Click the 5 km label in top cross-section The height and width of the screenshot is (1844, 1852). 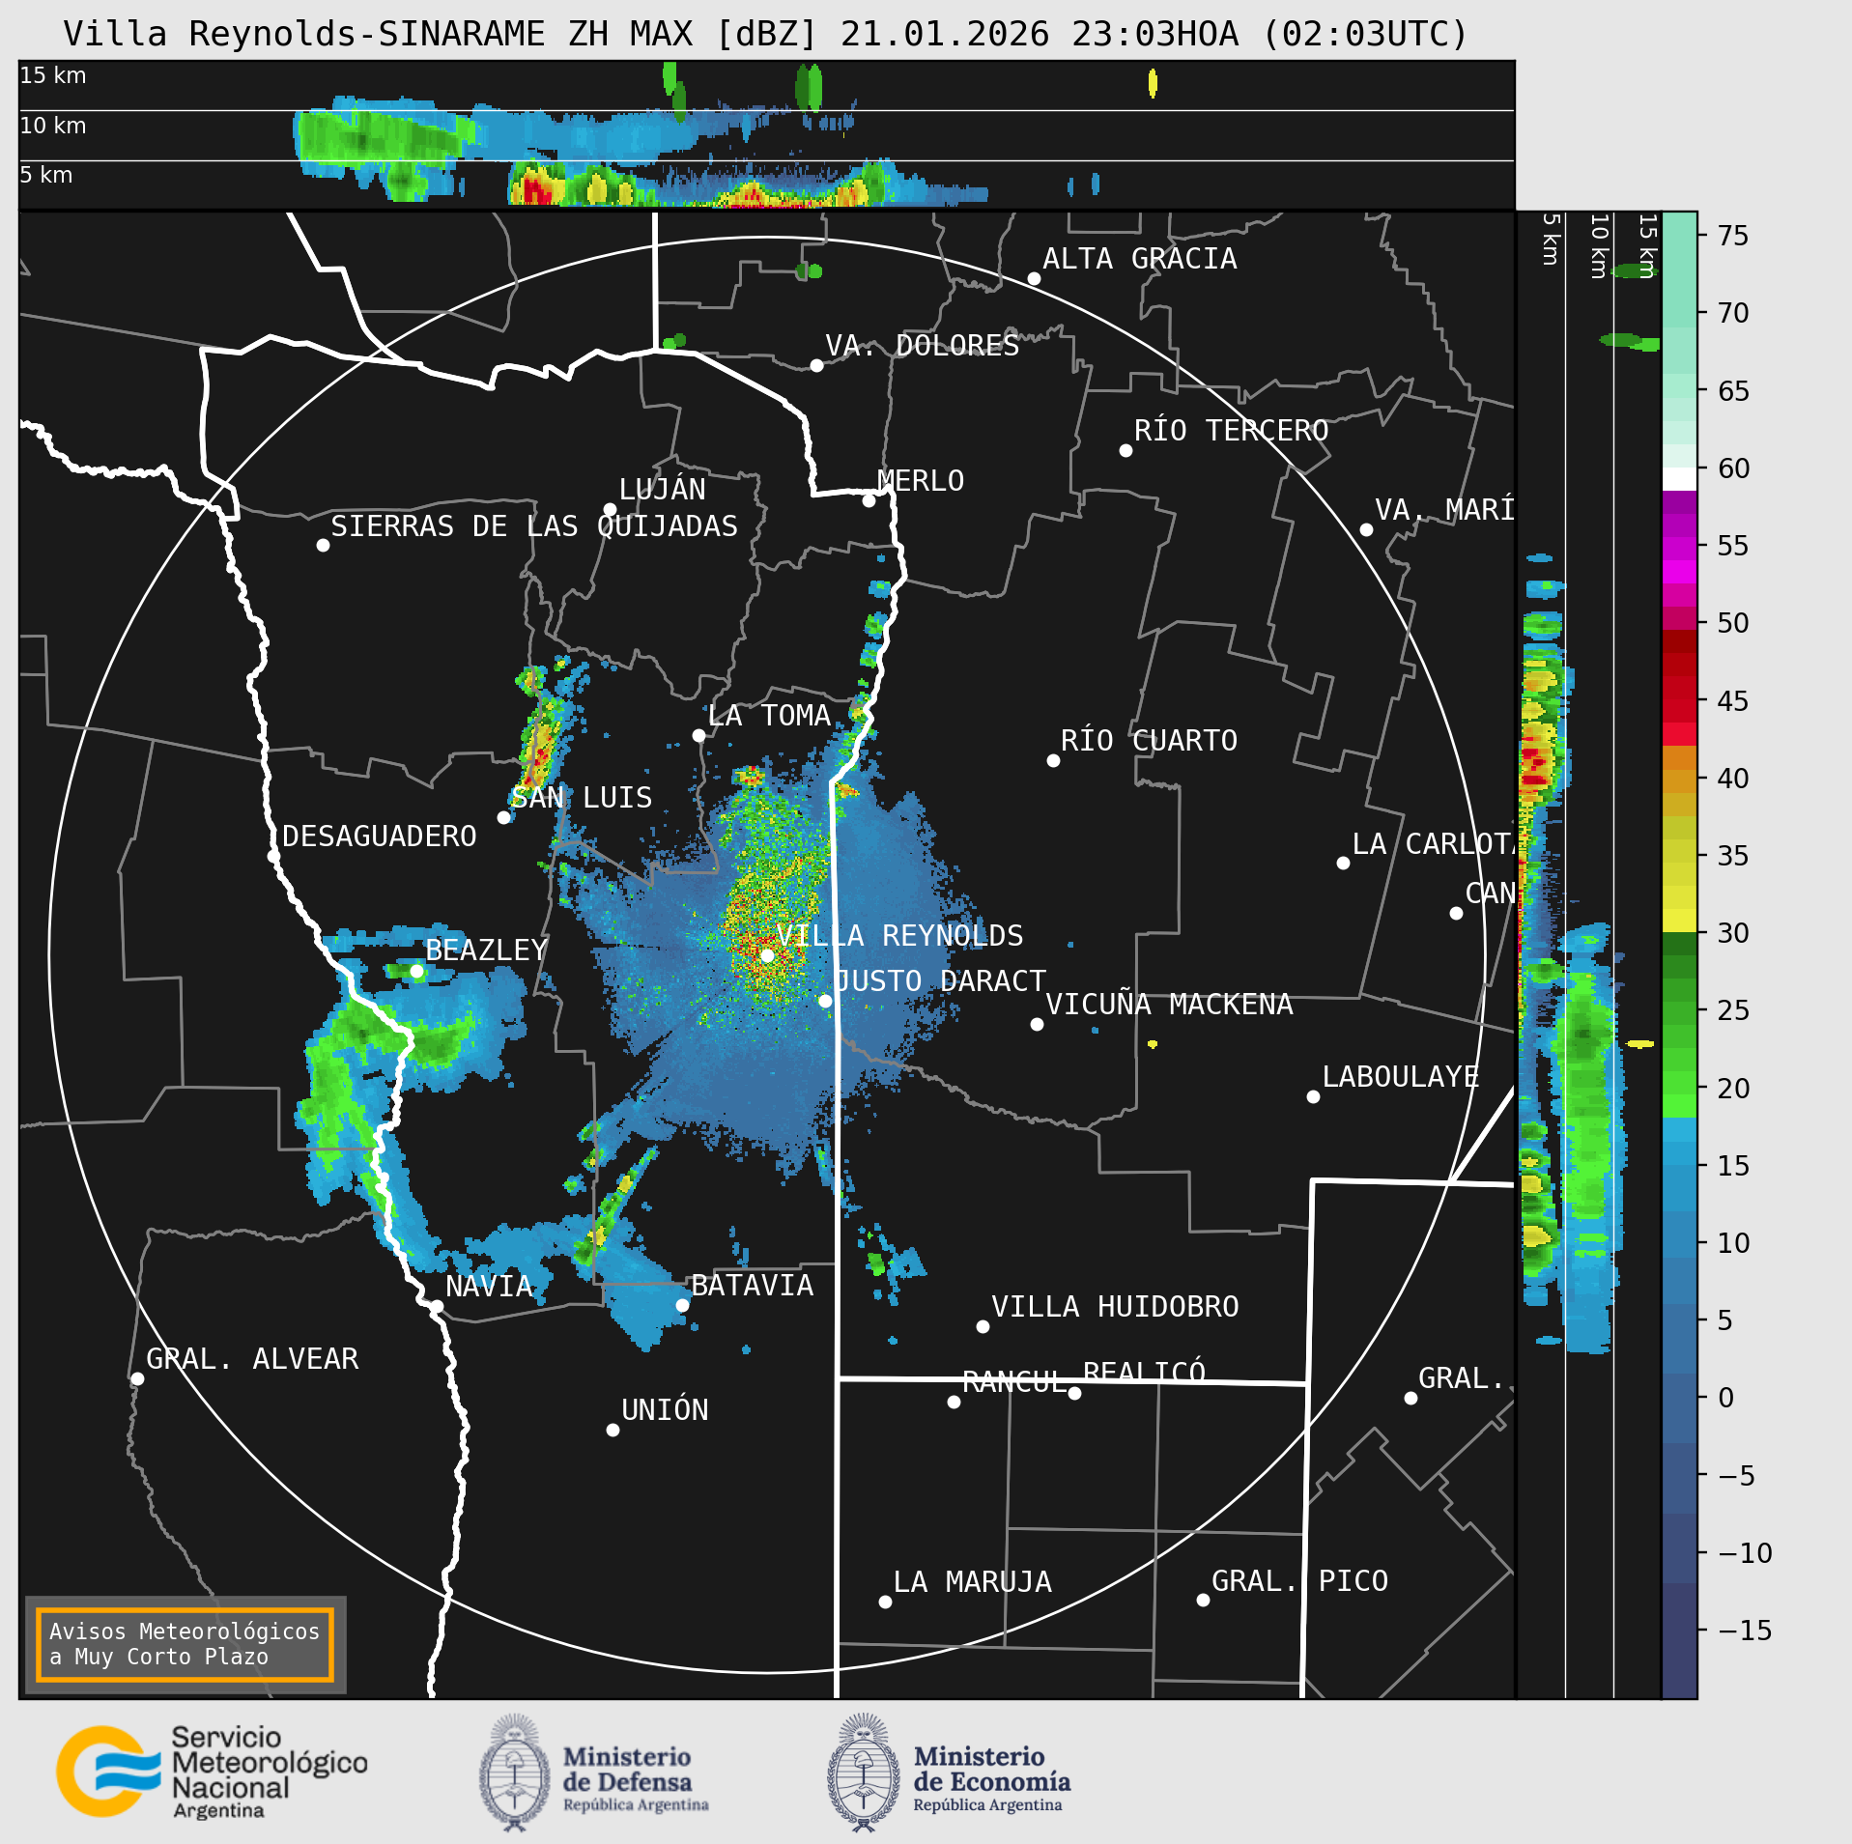pyautogui.click(x=46, y=175)
